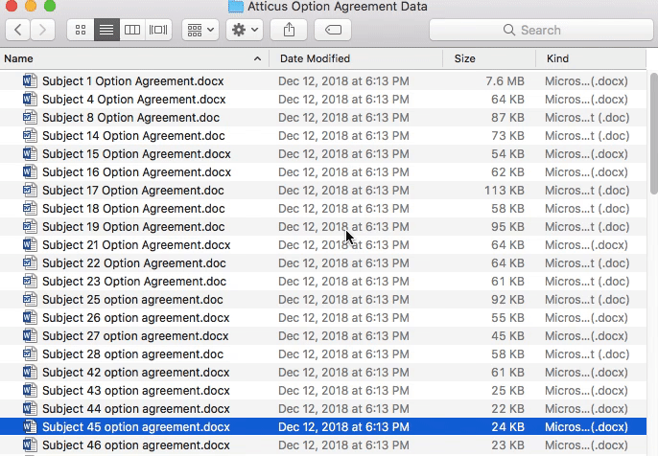The height and width of the screenshot is (456, 658).
Task: Select file name Subject 46 option agreement.docx
Action: (136, 445)
